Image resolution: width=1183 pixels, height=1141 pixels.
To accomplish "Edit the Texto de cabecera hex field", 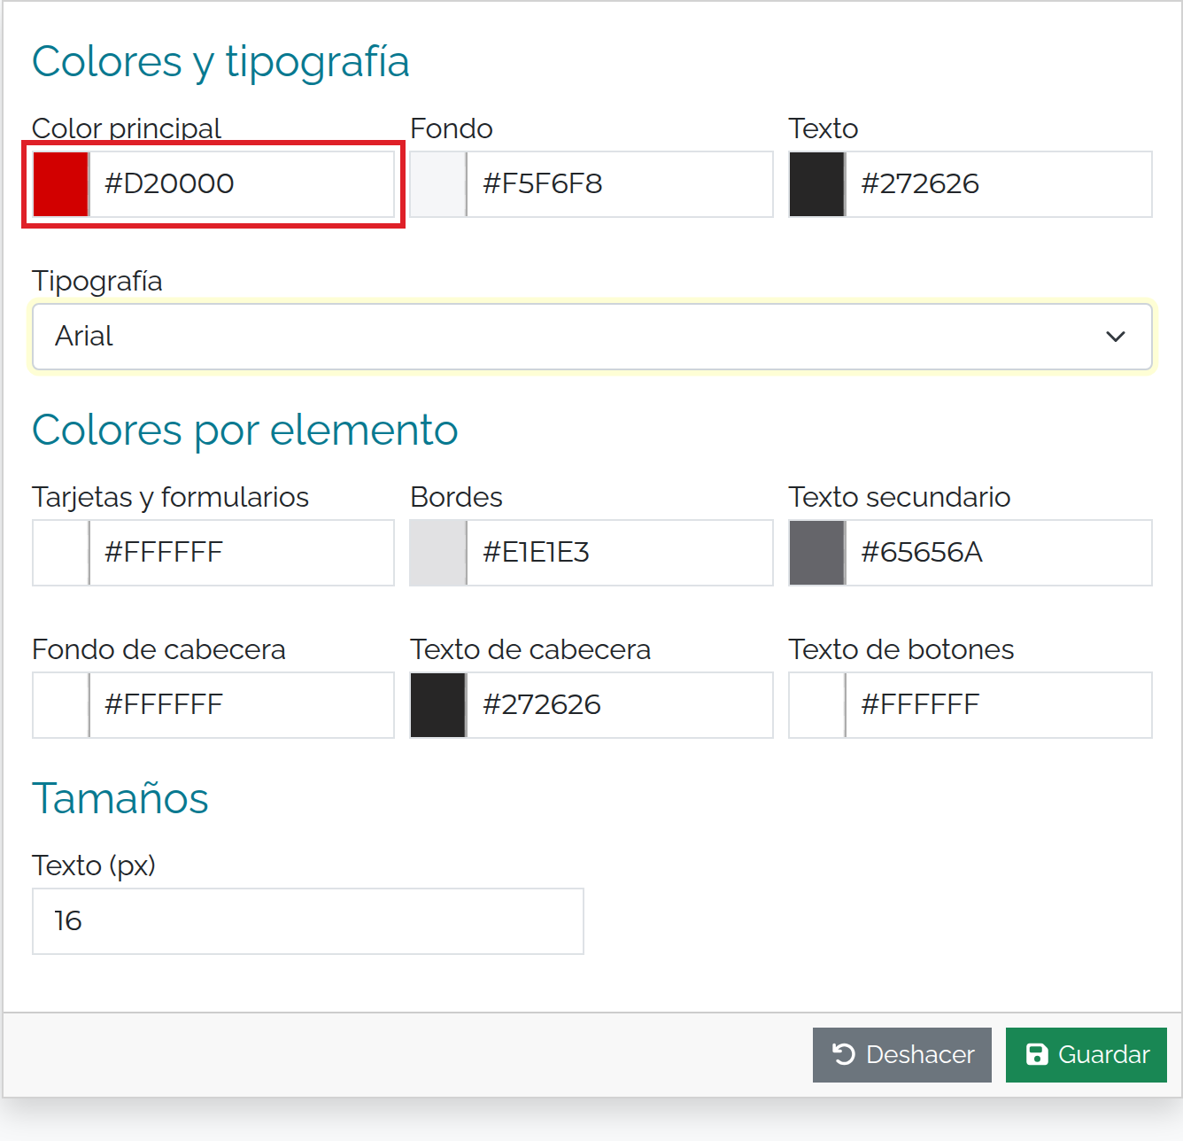I will [x=620, y=705].
